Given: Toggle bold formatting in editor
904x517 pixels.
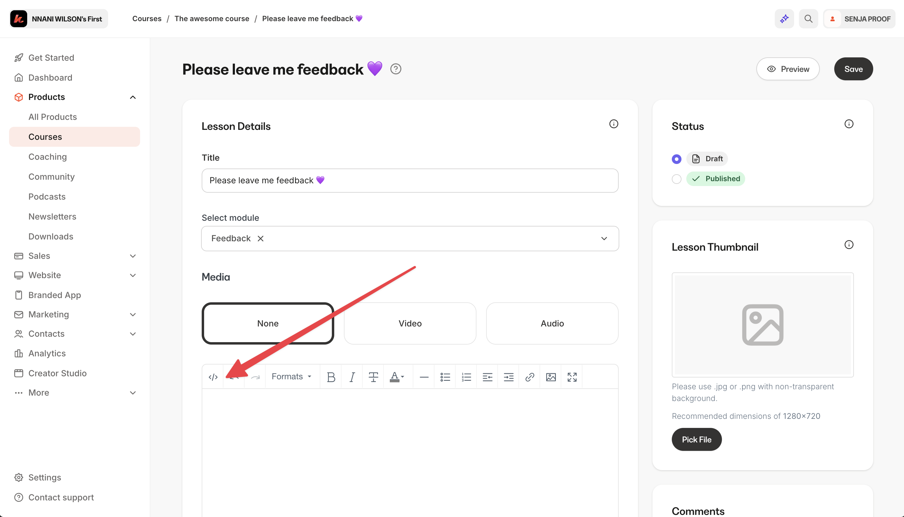Looking at the screenshot, I should pyautogui.click(x=331, y=377).
